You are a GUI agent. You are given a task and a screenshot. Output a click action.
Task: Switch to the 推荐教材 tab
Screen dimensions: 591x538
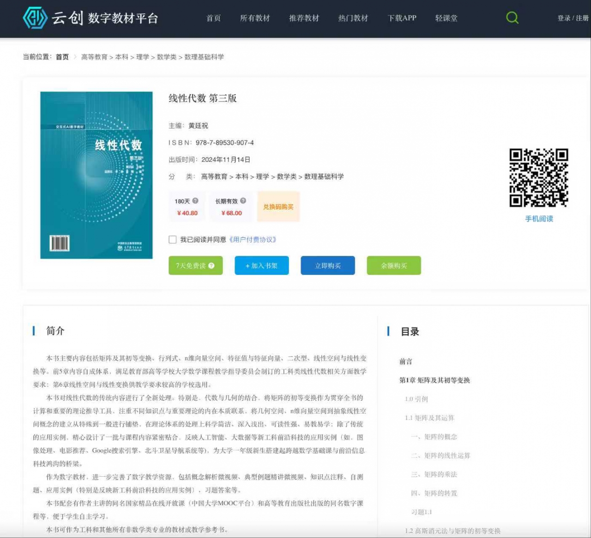[x=303, y=18]
